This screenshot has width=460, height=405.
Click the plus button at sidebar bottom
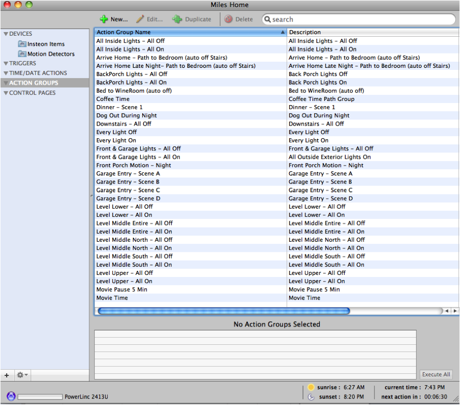tap(7, 375)
